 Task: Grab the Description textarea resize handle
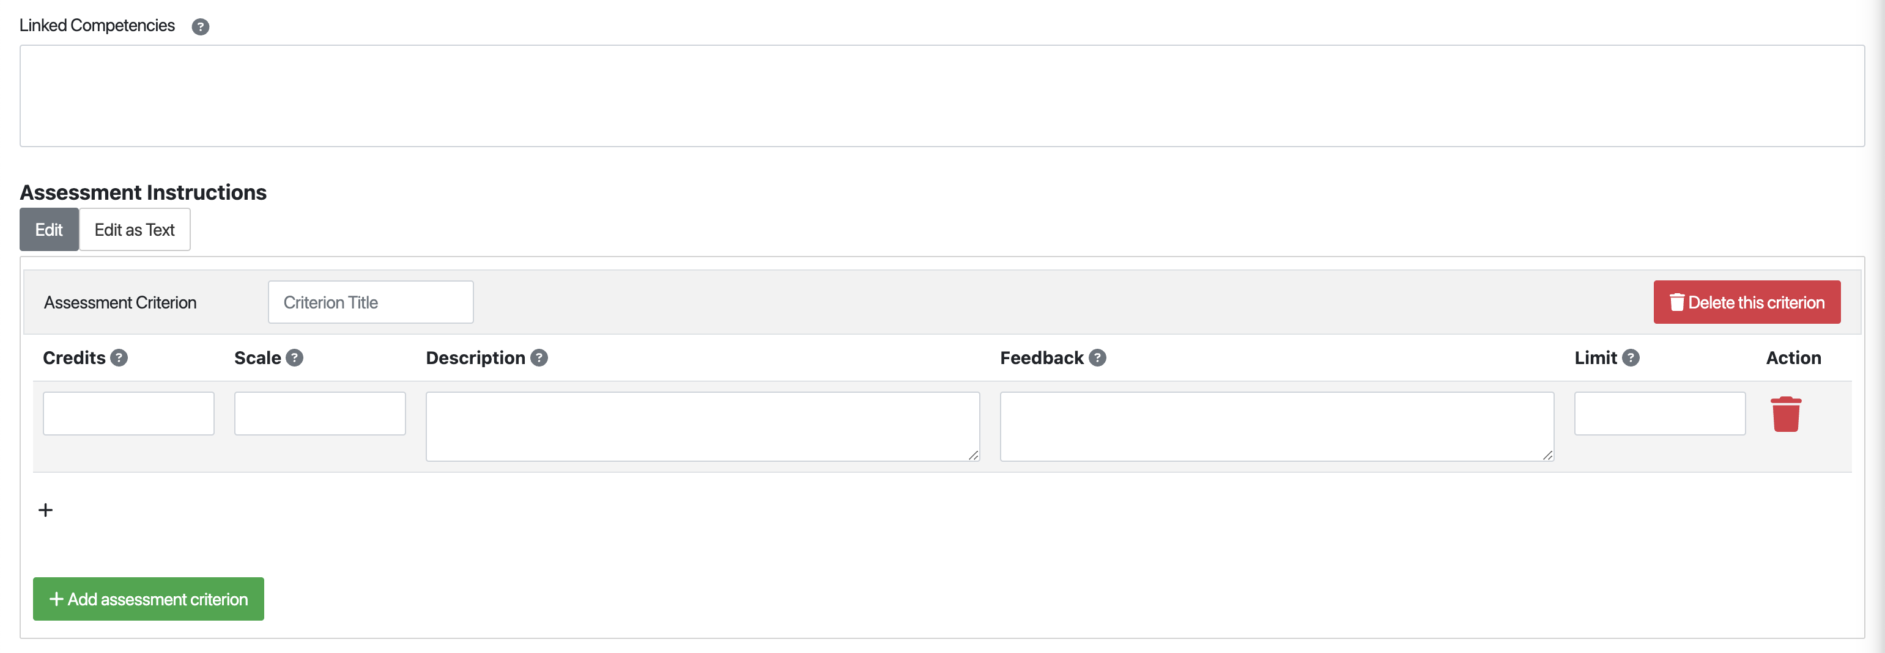pyautogui.click(x=973, y=455)
